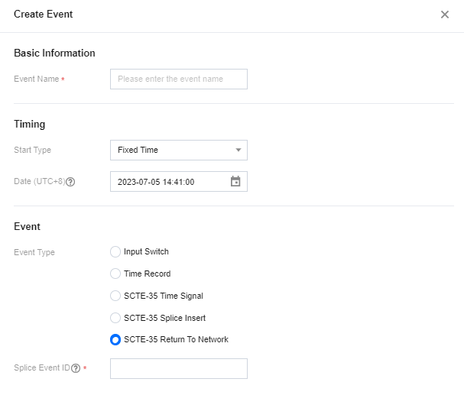The height and width of the screenshot is (408, 464).
Task: Close the Create Event dialog
Action: [x=445, y=15]
